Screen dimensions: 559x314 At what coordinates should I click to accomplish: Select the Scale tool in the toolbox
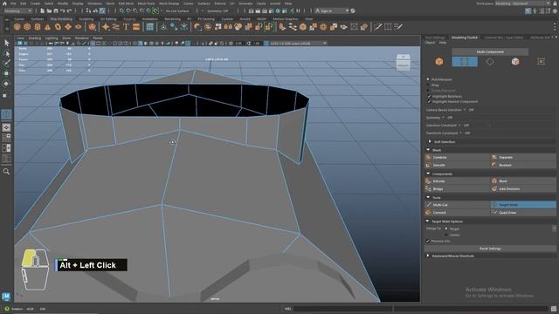[6, 95]
